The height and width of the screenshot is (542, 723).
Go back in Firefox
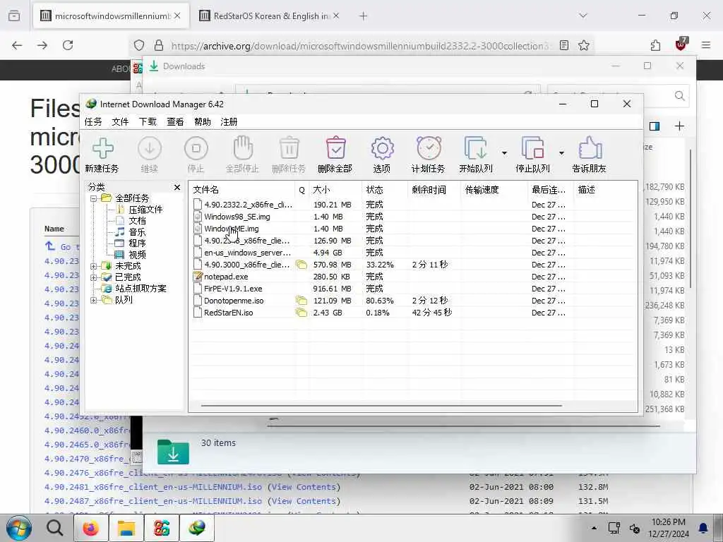(17, 45)
